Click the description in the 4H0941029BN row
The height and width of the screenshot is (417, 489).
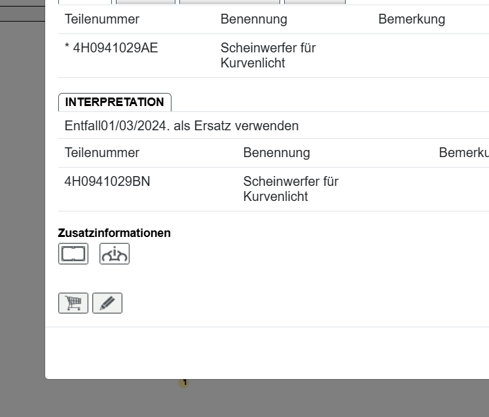(x=291, y=189)
